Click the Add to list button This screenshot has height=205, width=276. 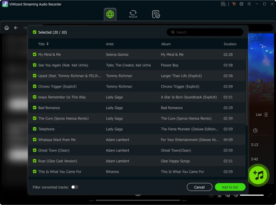point(230,187)
